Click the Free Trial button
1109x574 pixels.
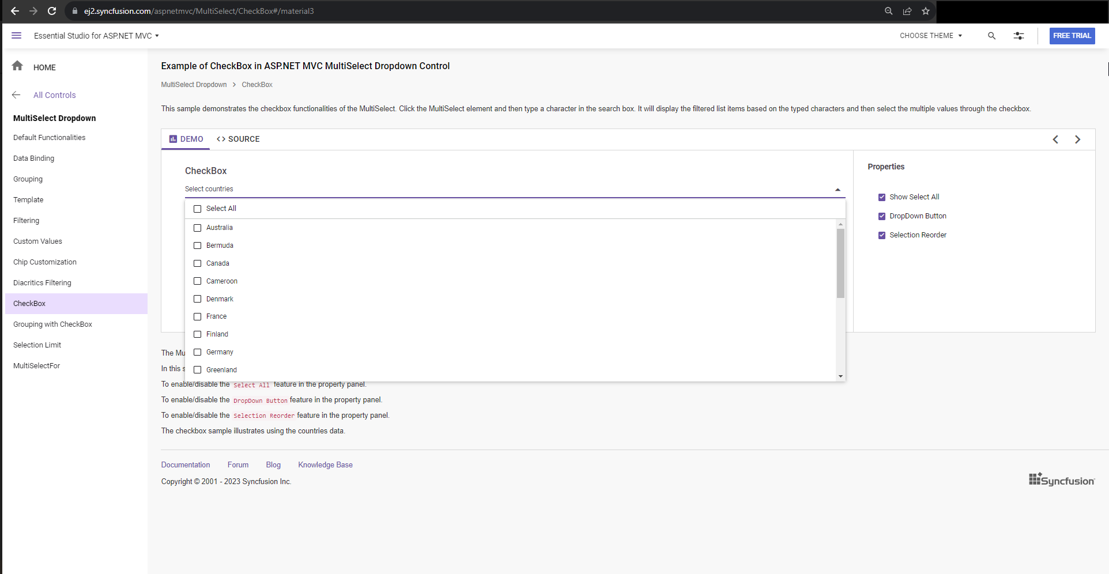[x=1072, y=36]
